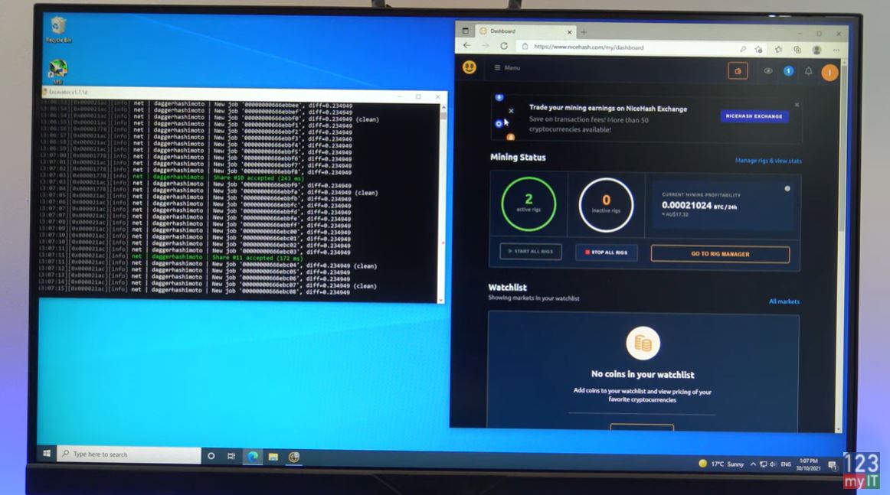Close the Dashboard browser tab
Image resolution: width=890 pixels, height=495 pixels.
(x=569, y=32)
